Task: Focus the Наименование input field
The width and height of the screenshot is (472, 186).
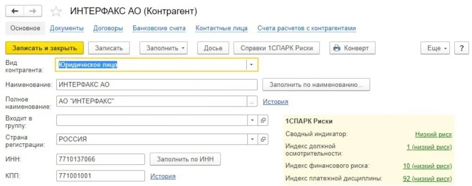Action: (x=157, y=85)
